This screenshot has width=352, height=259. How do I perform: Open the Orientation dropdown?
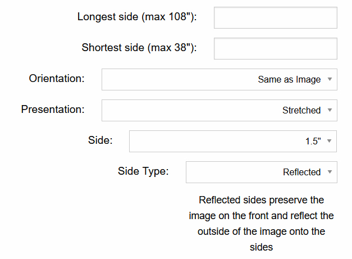pyautogui.click(x=219, y=79)
